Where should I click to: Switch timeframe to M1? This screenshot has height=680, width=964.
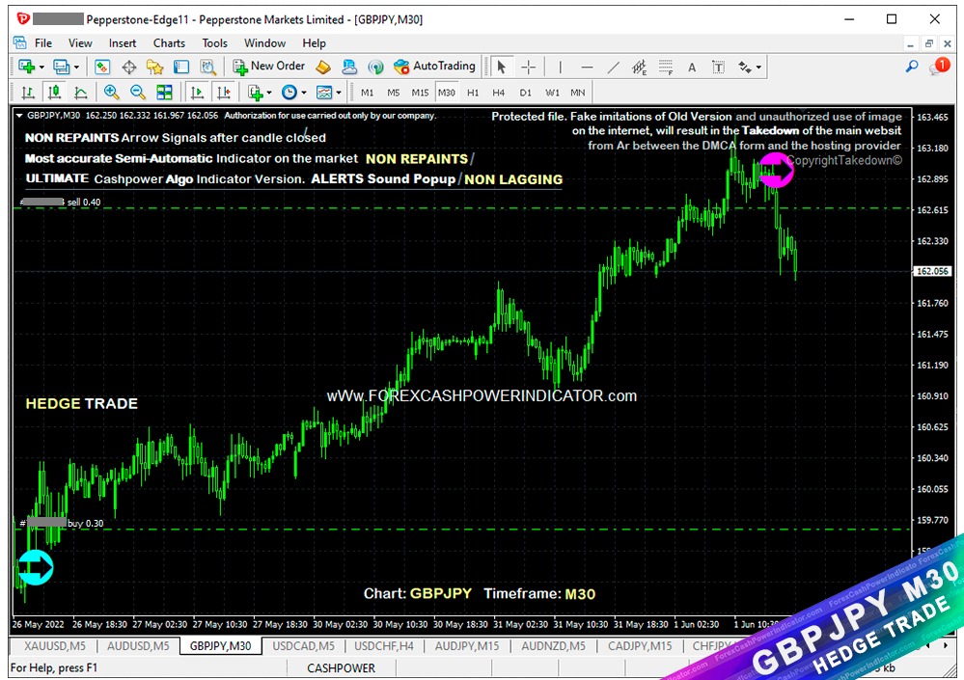(367, 93)
